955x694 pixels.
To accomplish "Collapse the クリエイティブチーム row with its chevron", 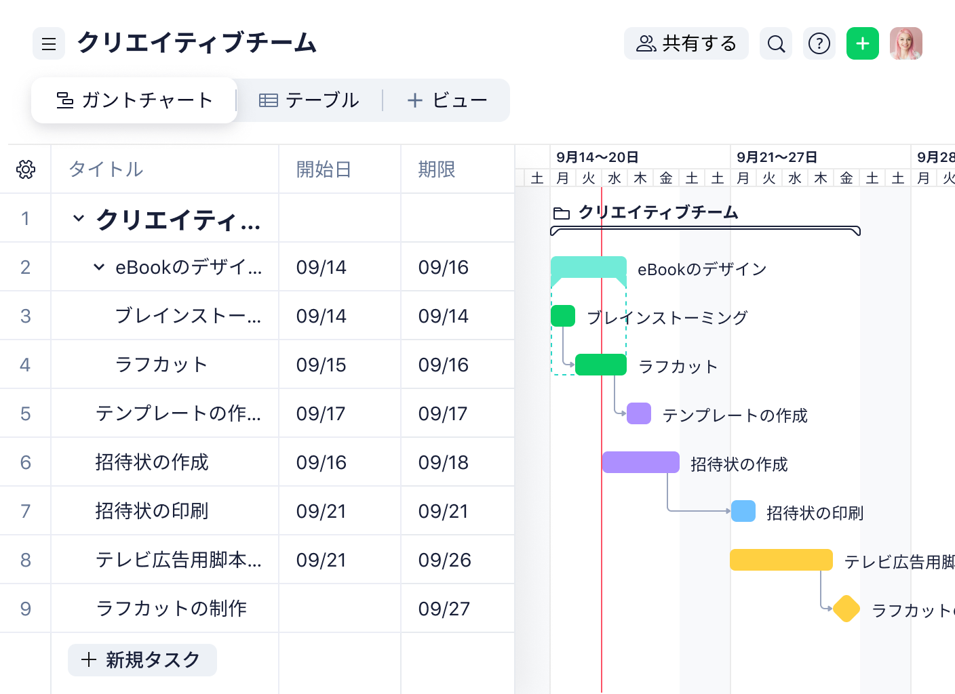I will (78, 218).
